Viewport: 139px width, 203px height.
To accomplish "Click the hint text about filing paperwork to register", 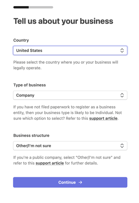I will point(68,113).
